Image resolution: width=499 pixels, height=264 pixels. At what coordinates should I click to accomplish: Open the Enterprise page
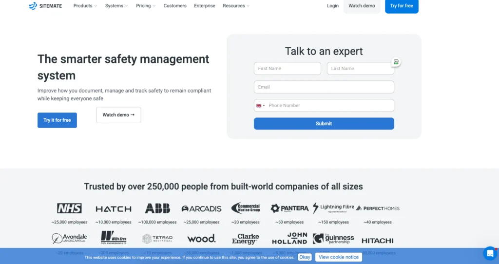tap(205, 6)
